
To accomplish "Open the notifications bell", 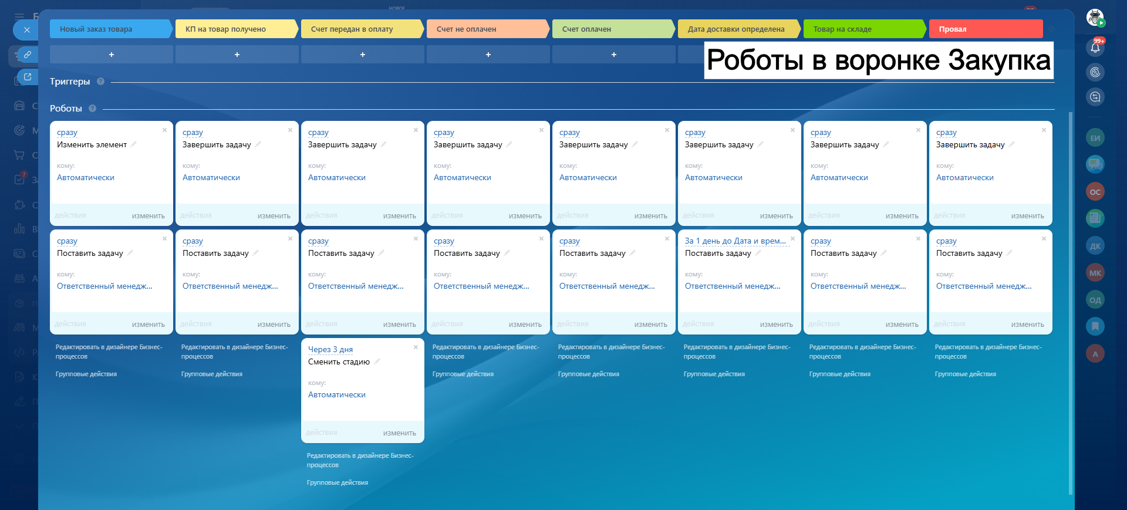I will 1095,48.
